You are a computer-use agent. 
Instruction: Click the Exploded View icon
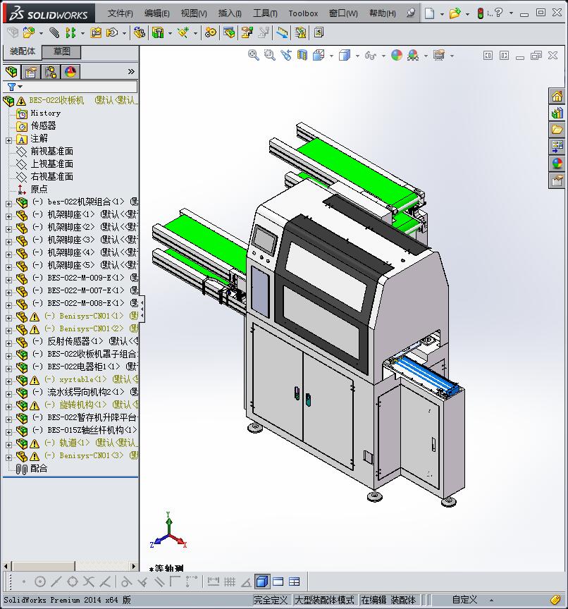[x=247, y=32]
